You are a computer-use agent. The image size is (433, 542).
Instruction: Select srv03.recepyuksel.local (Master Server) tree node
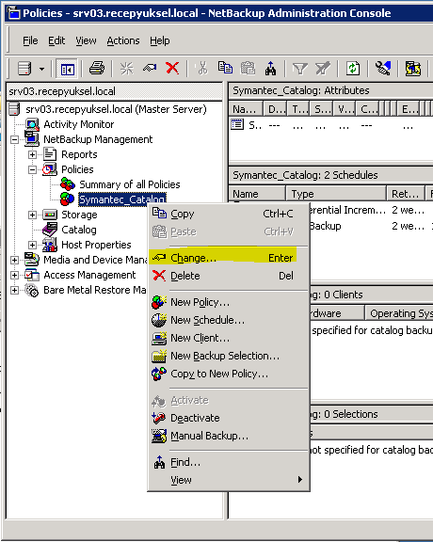click(116, 109)
